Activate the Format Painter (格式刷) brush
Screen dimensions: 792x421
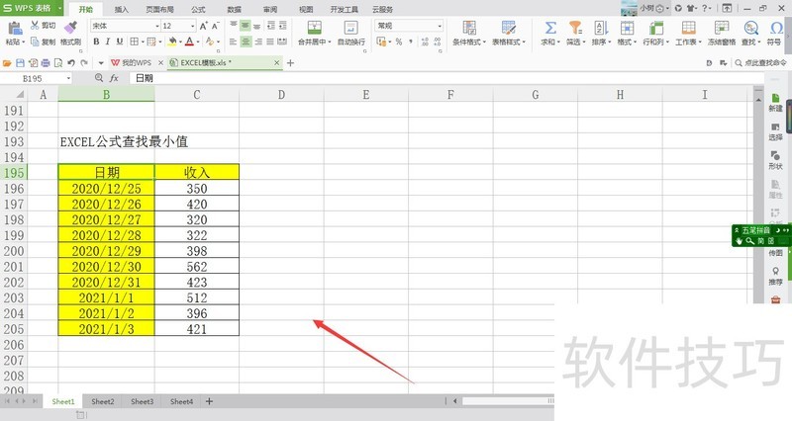70,28
